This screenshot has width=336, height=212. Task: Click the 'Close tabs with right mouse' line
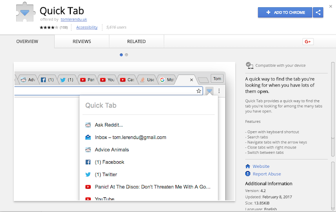click(271, 147)
